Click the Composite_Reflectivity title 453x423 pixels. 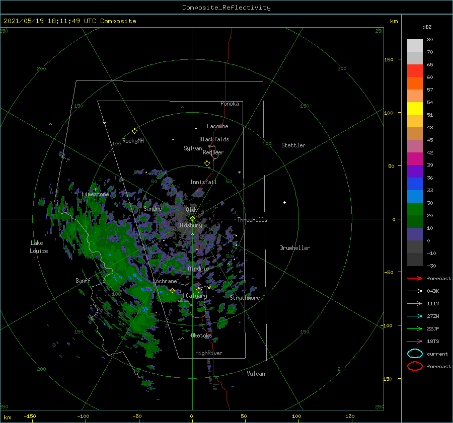click(226, 8)
